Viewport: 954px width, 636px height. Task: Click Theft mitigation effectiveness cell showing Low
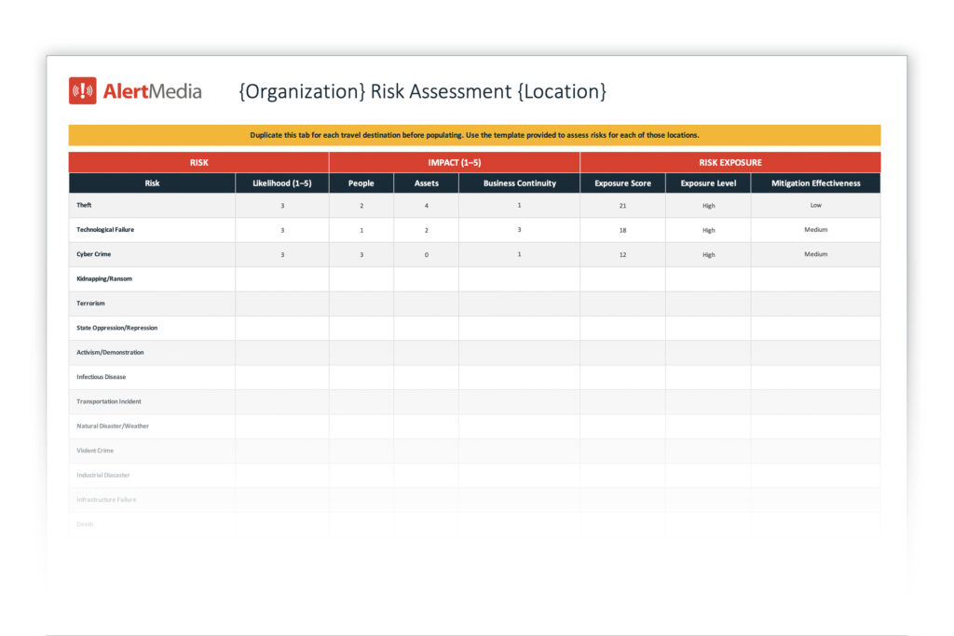[x=815, y=205]
